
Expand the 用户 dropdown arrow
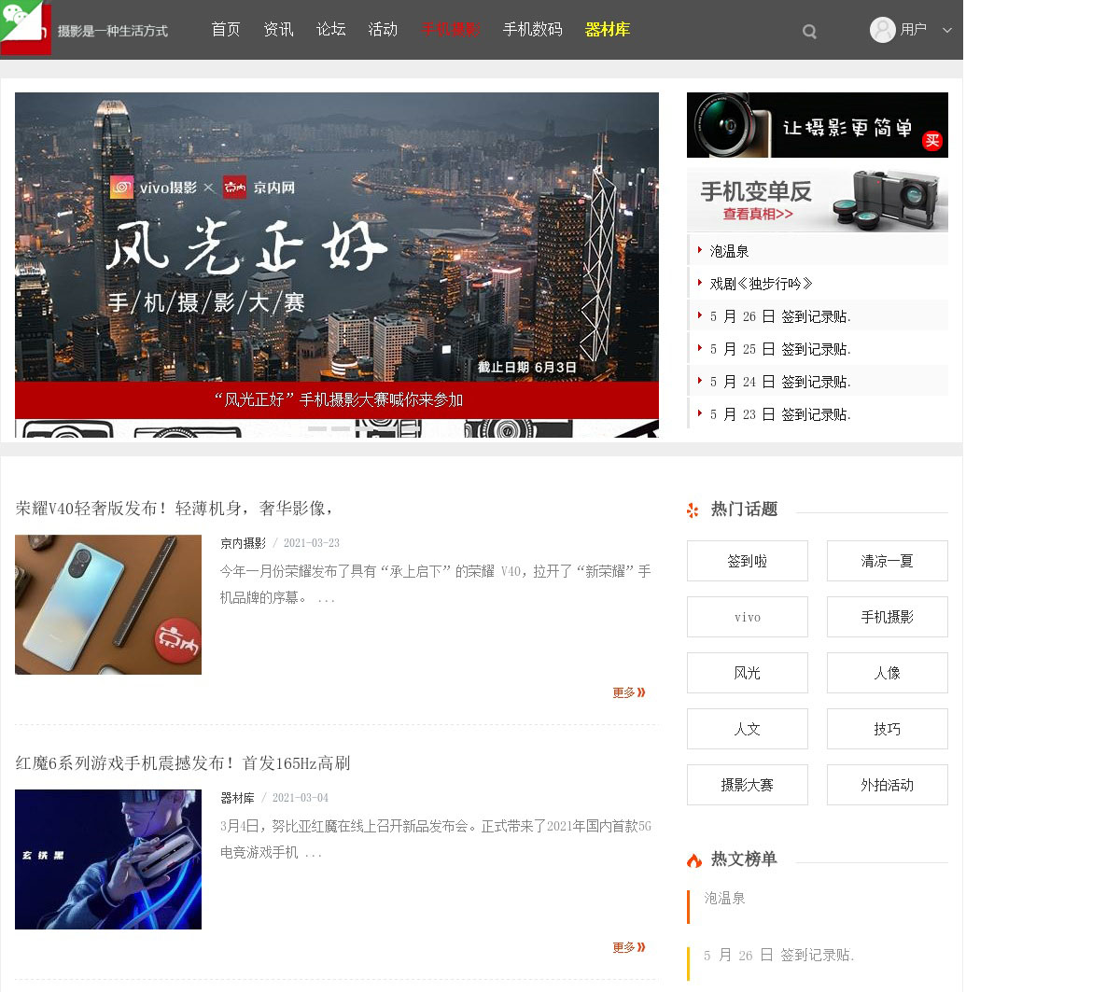coord(947,30)
